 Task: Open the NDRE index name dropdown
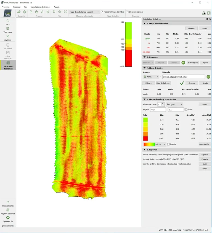(x=151, y=77)
